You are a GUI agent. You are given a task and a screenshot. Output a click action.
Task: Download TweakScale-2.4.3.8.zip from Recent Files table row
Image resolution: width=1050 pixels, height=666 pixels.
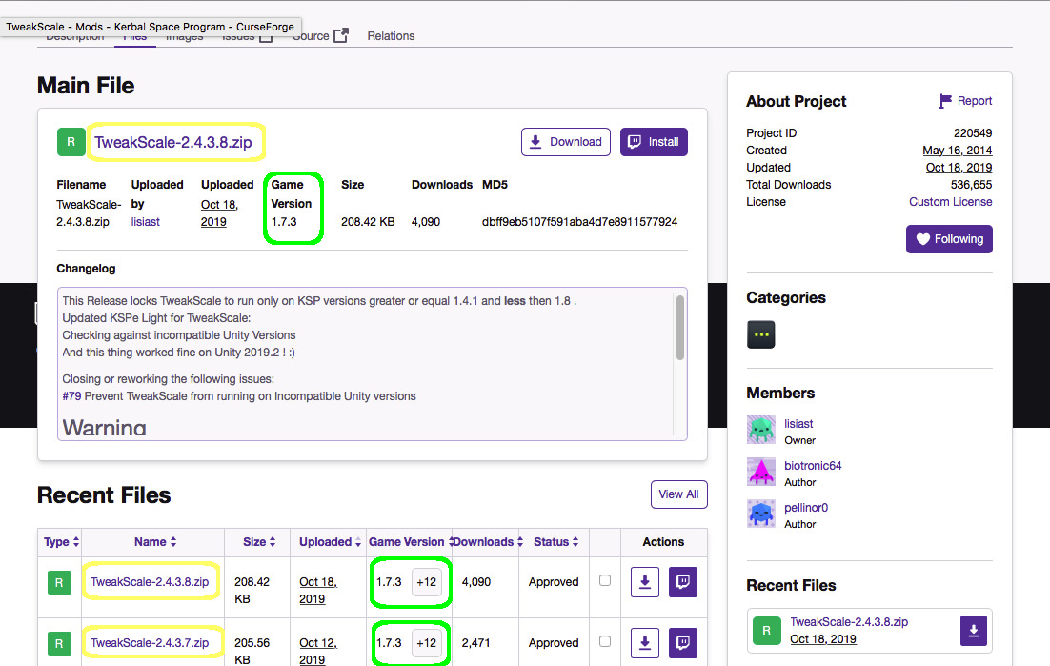pos(645,582)
